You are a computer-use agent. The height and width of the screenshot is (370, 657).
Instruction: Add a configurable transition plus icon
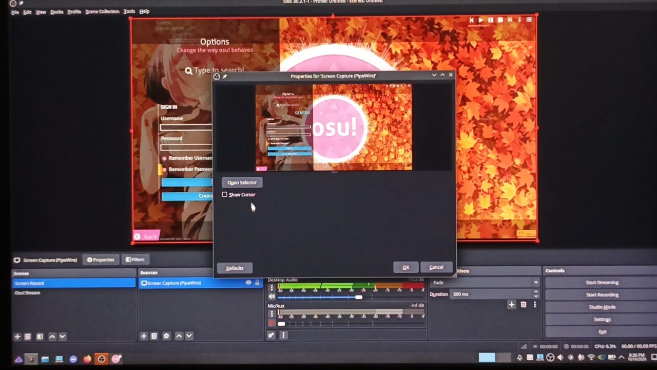[x=511, y=305]
